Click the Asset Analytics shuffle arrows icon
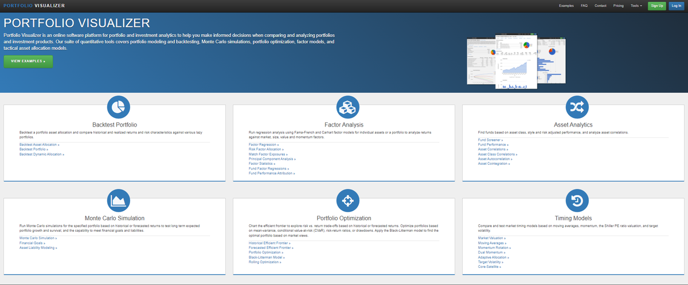 (x=577, y=106)
